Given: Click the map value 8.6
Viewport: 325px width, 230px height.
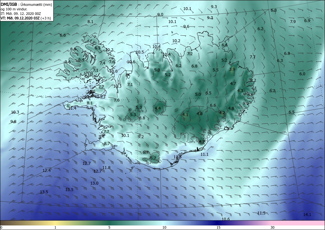Looking at the screenshot, I should coord(250,94).
